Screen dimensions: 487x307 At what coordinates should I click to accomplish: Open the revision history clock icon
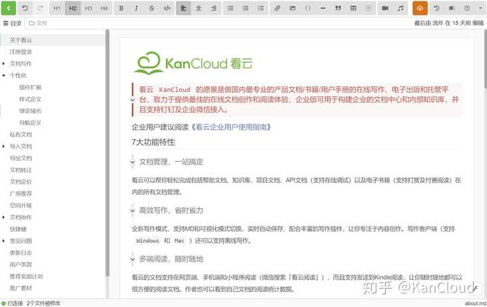pyautogui.click(x=437, y=8)
